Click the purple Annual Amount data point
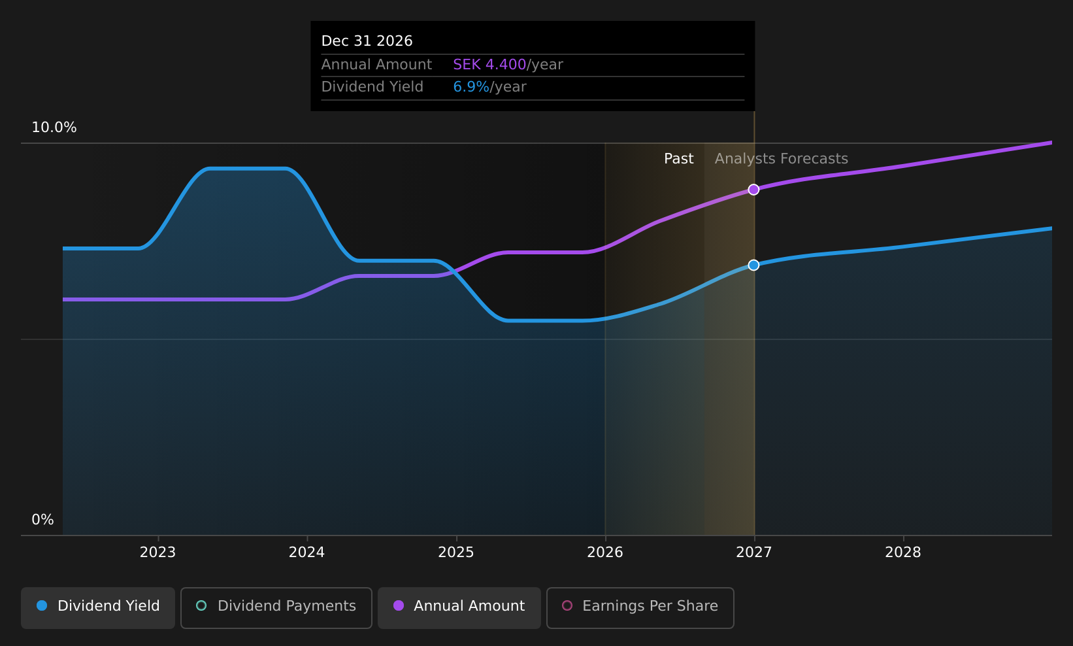Screen dimensions: 1073x646 pos(753,190)
